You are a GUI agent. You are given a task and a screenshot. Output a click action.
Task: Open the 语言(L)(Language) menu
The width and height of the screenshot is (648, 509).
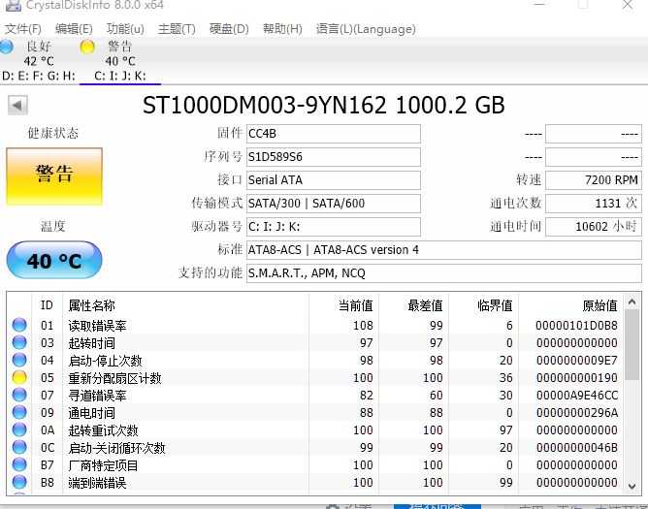coord(366,29)
